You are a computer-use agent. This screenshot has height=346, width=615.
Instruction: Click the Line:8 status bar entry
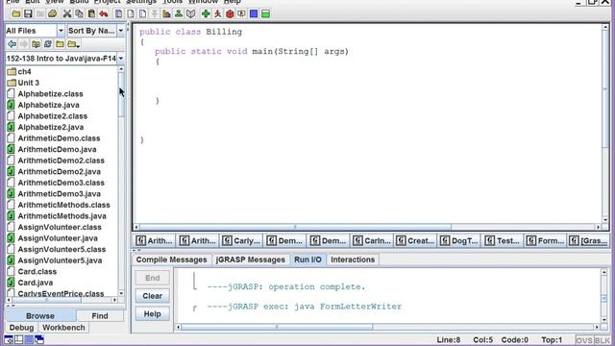tap(449, 340)
